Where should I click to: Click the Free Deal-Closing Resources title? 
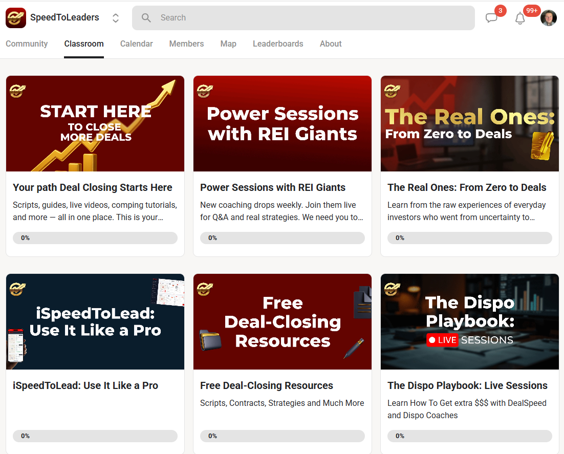point(267,386)
